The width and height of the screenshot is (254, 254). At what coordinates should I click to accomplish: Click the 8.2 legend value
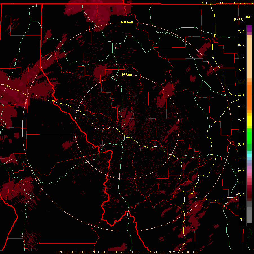(x=241, y=57)
